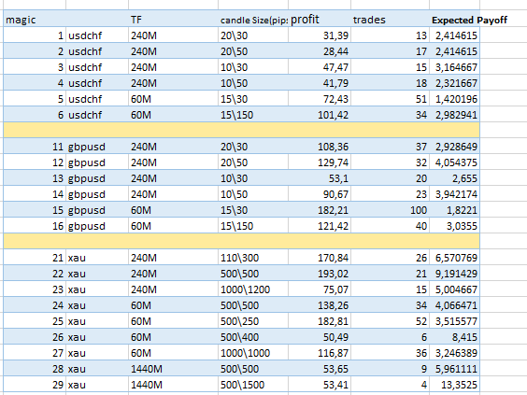Screen dimensions: 527x395
Task: Select profit cell 28,44
Action: coord(320,51)
